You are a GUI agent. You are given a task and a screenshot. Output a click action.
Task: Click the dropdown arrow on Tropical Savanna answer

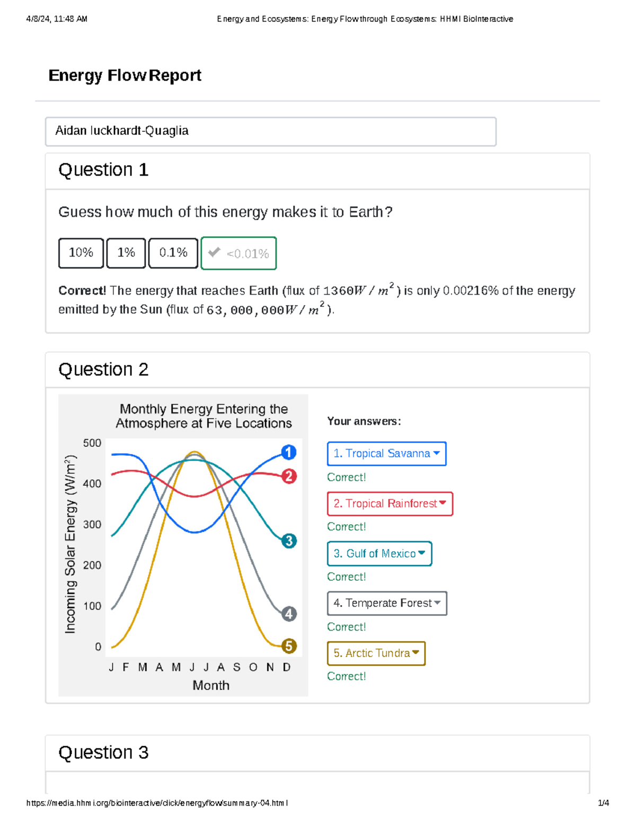click(x=436, y=453)
